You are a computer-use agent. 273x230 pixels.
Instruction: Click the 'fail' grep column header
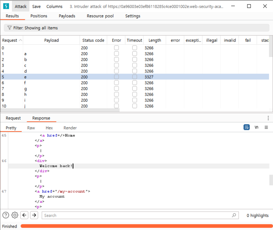point(248,40)
